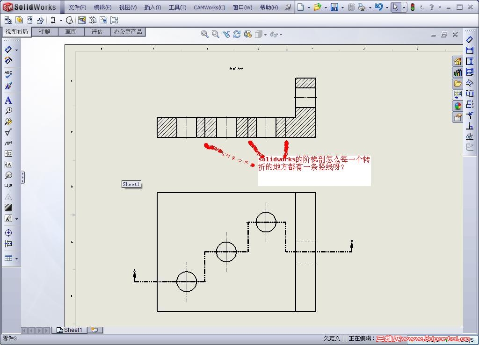The width and height of the screenshot is (479, 345).
Task: Open the 视图(V) menu
Action: [x=128, y=7]
